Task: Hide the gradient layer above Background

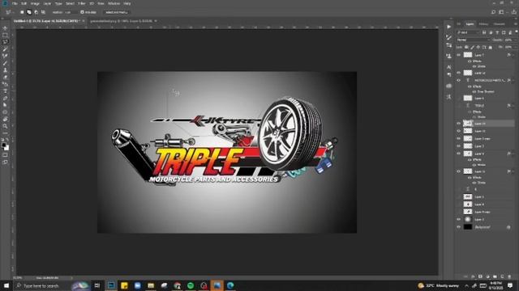Action: pos(458,219)
